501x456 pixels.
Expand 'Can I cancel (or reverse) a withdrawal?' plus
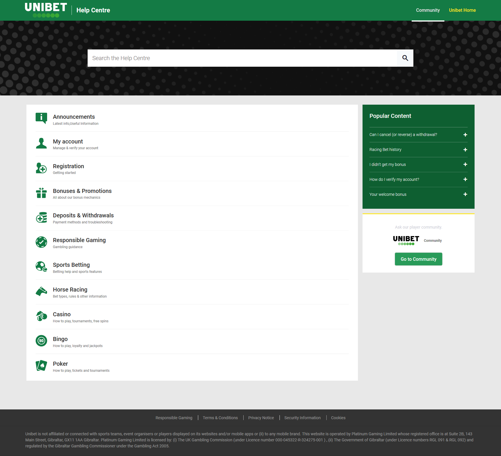tap(465, 135)
